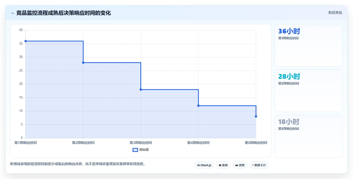Screen dimensions: 353x179
Task: Click the x-axis label 第2周响应时间
Action: coord(83,143)
